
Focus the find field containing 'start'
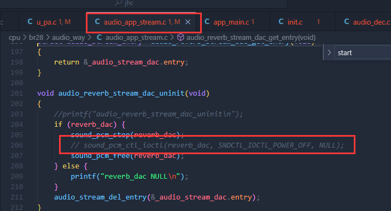tap(363, 52)
